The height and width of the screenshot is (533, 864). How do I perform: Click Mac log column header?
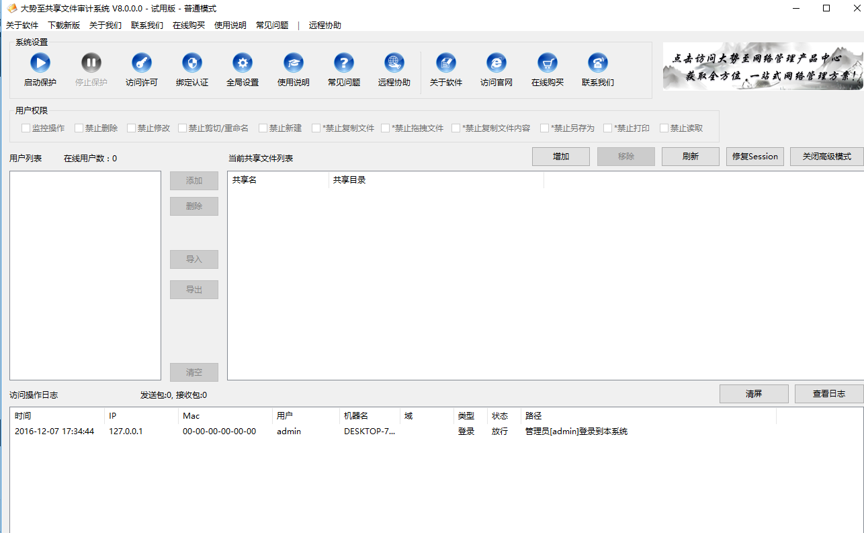click(x=225, y=416)
